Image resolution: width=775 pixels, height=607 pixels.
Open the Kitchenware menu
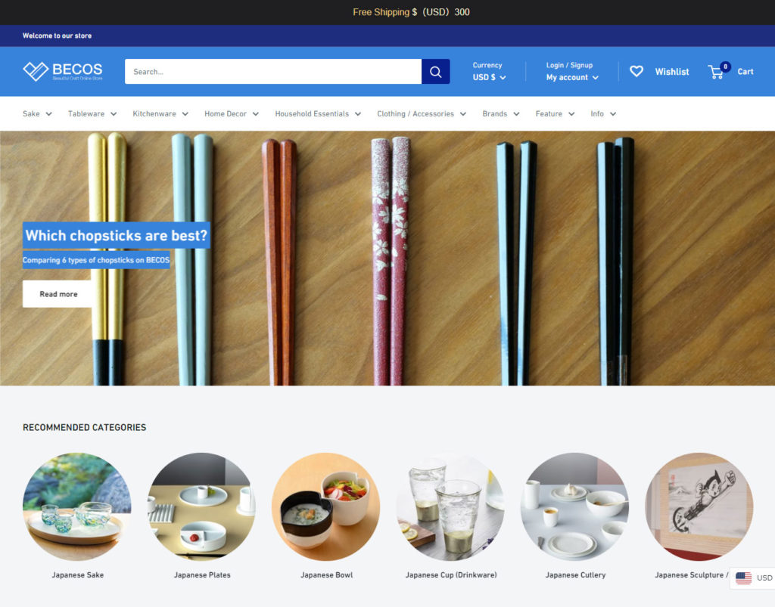[160, 114]
